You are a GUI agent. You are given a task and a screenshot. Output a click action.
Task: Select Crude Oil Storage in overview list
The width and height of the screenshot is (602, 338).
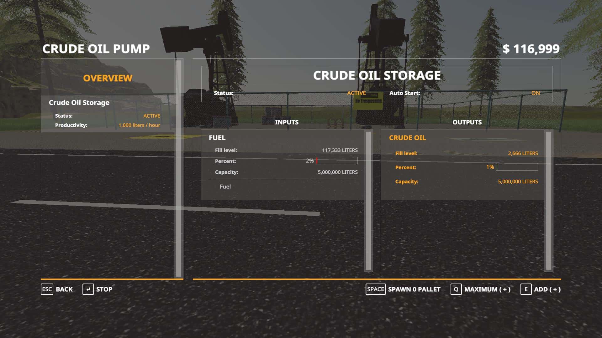79,103
